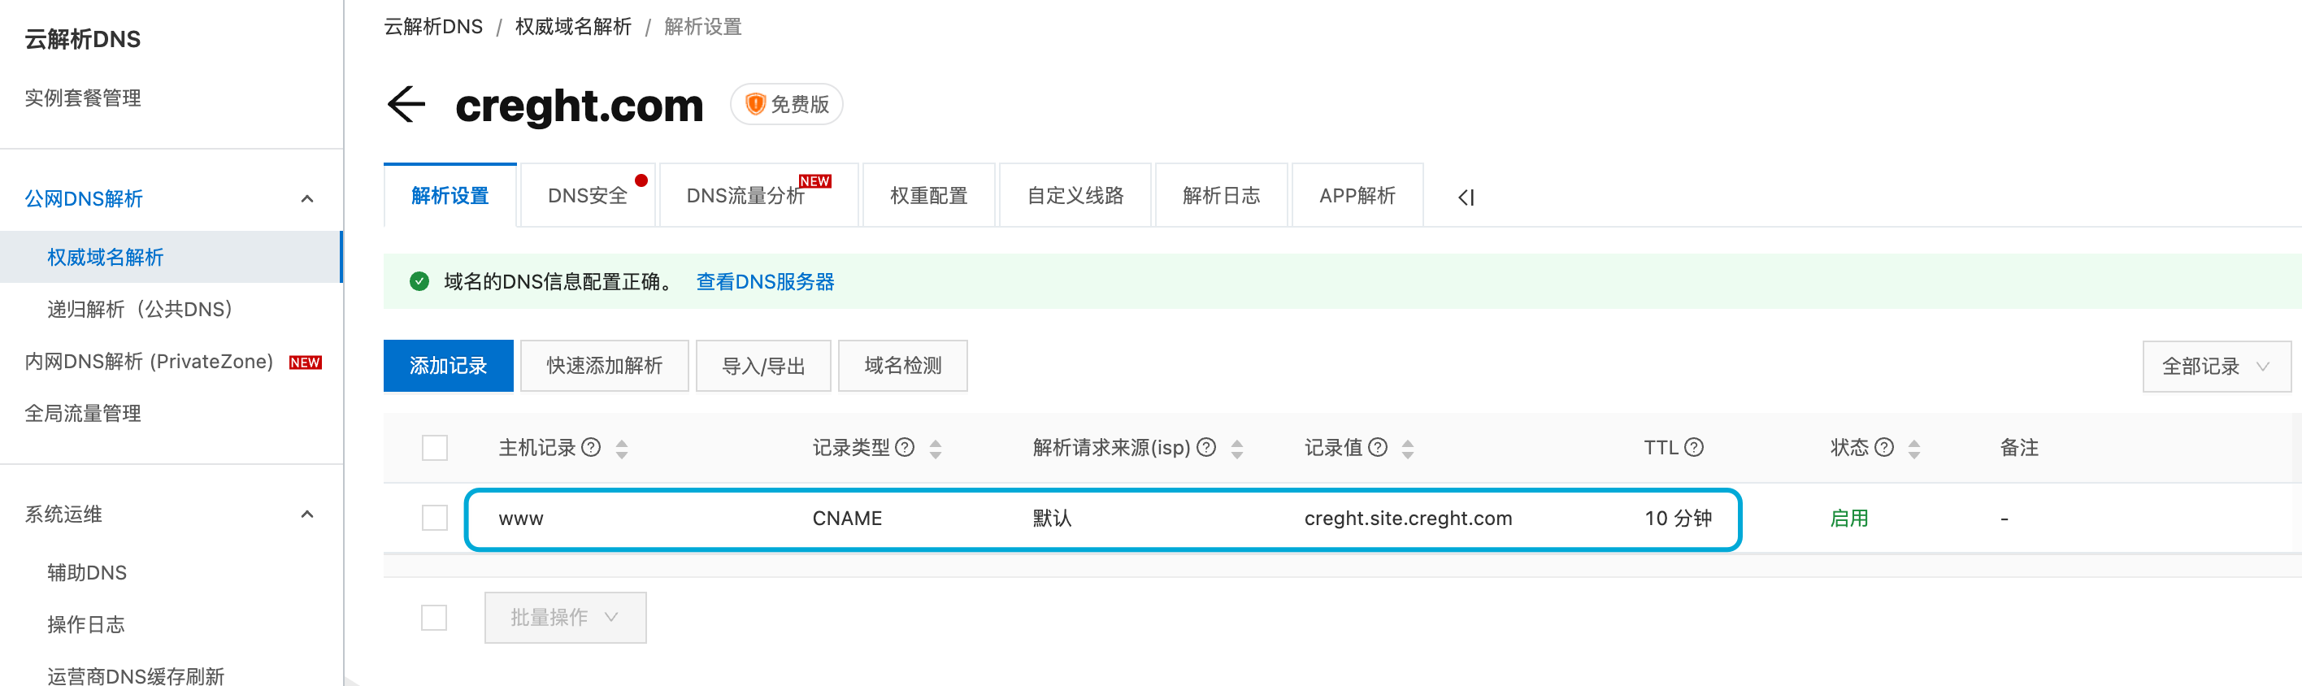Sort records by 状态 column arrows
This screenshot has height=686, width=2302.
[1913, 449]
